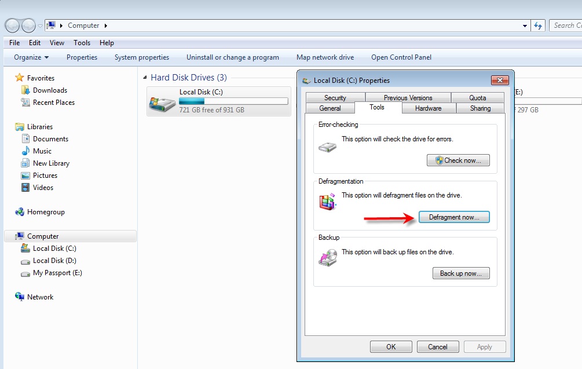This screenshot has height=369, width=582.
Task: Click the Defragment now button
Action: (454, 217)
